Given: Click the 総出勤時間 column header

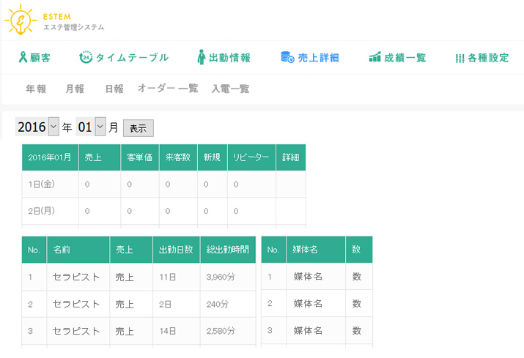Looking at the screenshot, I should (x=227, y=250).
